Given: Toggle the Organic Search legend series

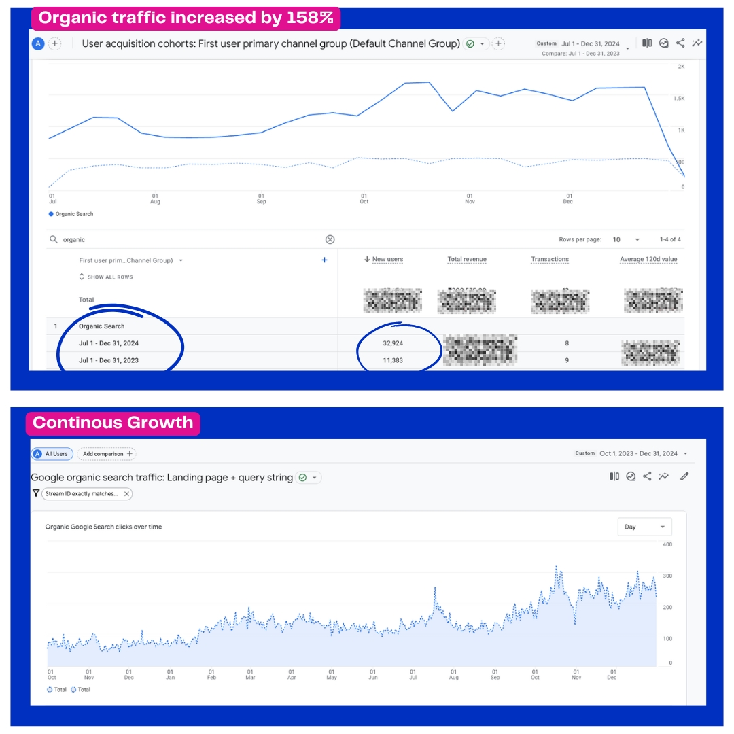Looking at the screenshot, I should tap(71, 214).
